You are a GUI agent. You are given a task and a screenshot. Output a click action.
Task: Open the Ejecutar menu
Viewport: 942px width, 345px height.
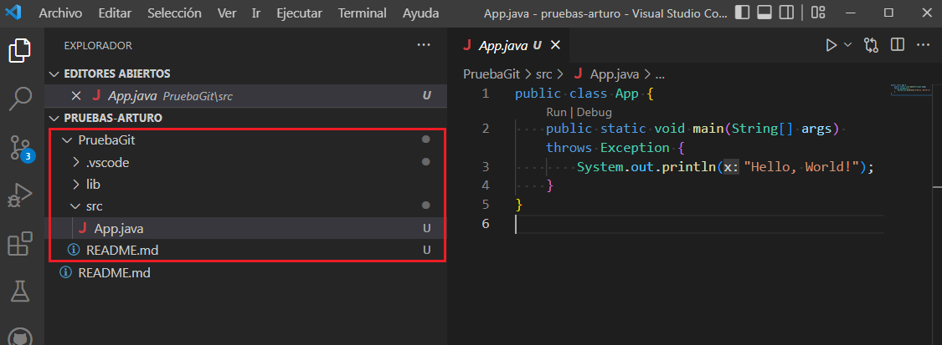299,13
